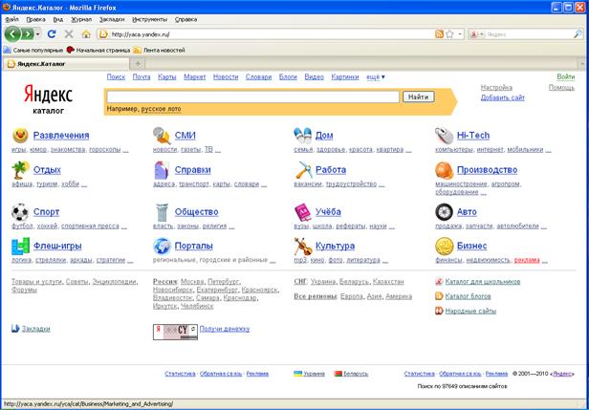
Task: Click the soccer ball Спорт icon
Action: tap(19, 212)
